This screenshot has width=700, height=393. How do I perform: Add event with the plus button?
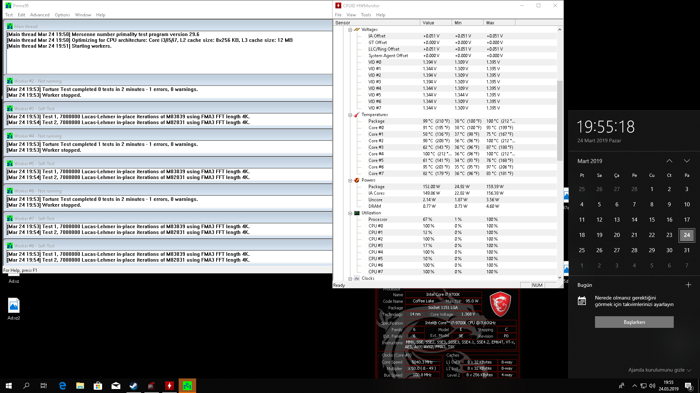click(x=688, y=285)
